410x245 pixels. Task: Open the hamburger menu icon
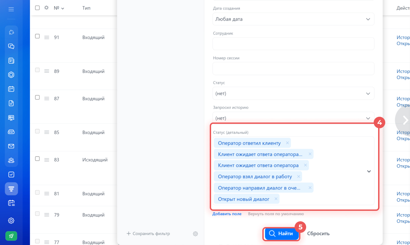[11, 9]
